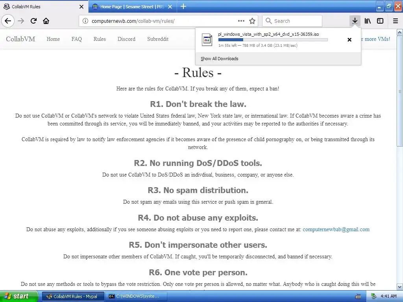Click heading 'R4. Do not abuse any exploits.'
403x302 pixels.
198,218
